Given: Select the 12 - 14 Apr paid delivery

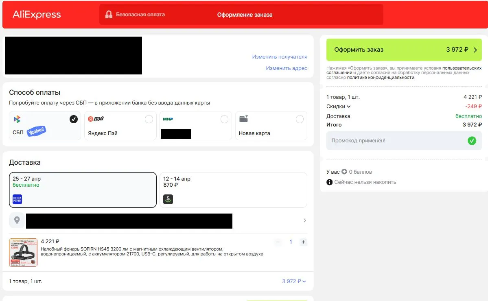Looking at the screenshot, I should 233,190.
